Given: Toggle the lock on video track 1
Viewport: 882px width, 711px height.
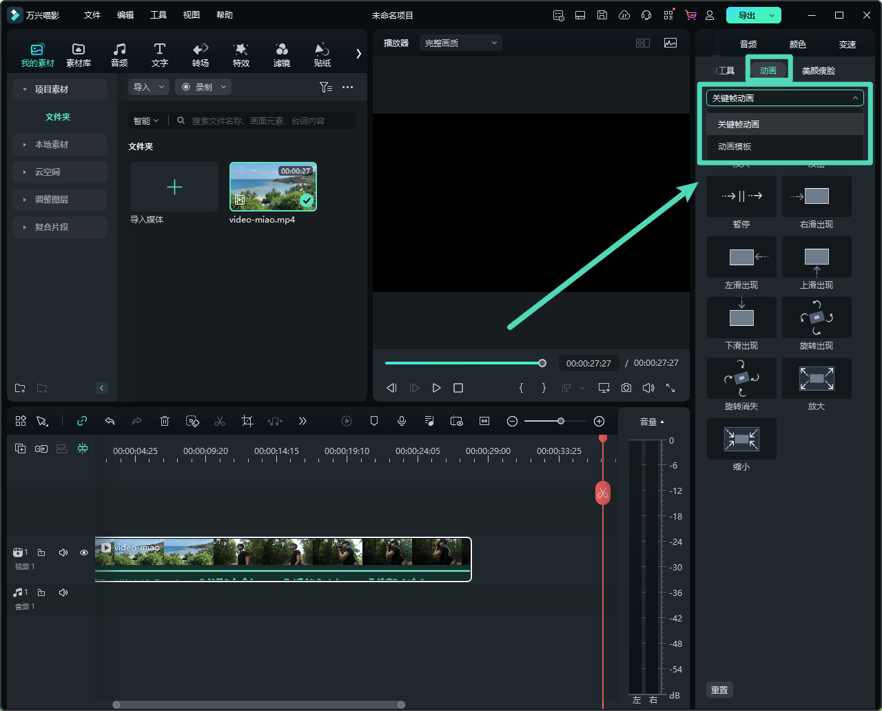Looking at the screenshot, I should coord(41,553).
